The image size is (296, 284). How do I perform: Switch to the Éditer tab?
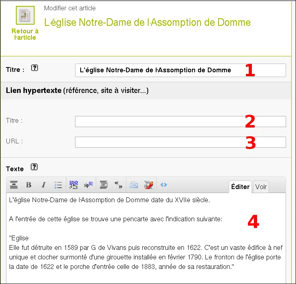pyautogui.click(x=240, y=187)
